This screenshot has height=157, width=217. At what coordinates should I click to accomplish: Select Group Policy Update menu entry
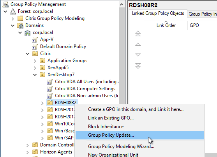coord(139,135)
